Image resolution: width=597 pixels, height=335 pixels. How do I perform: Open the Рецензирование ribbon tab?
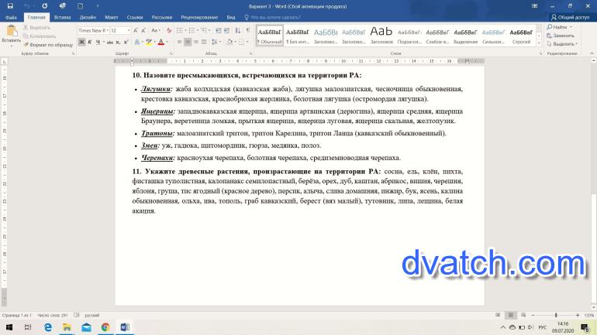[x=199, y=16]
